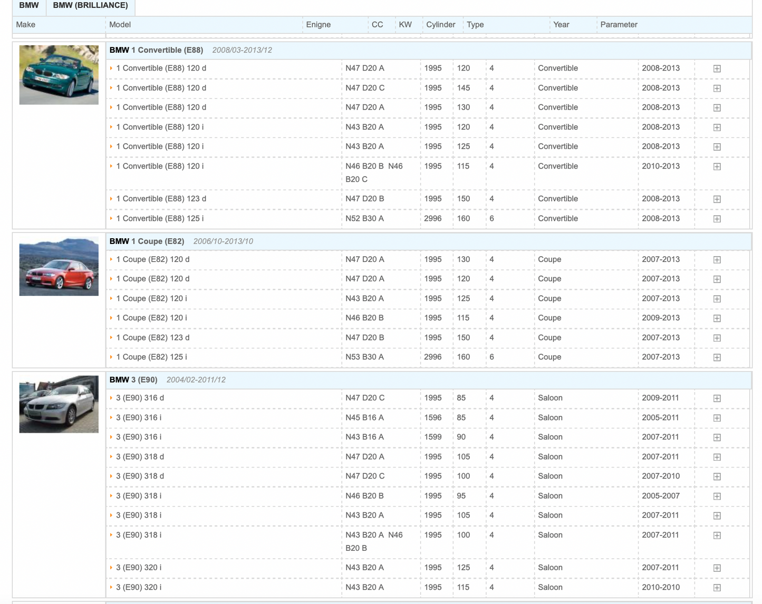The height and width of the screenshot is (604, 762).
Task: Expand parameters for Coupe 120 i 125 KW row
Action: pyautogui.click(x=717, y=299)
